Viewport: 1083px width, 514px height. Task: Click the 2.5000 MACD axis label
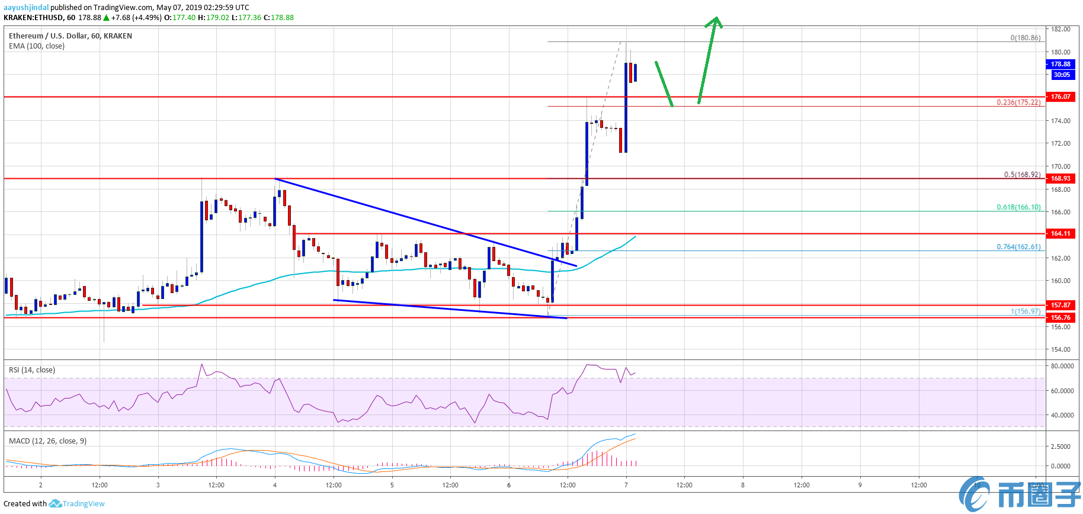point(1060,446)
